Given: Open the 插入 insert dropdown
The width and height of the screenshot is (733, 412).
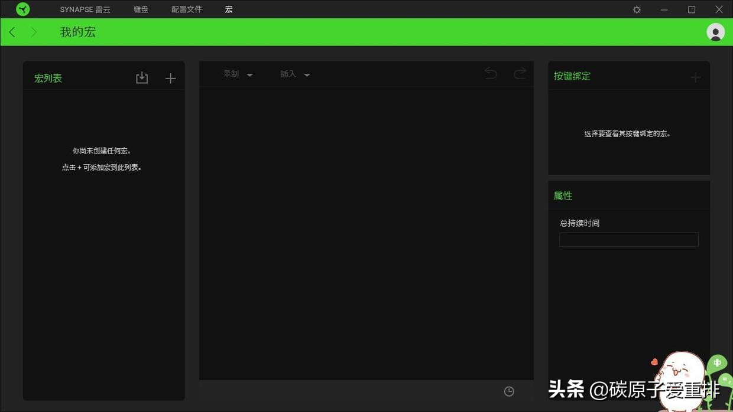Looking at the screenshot, I should tap(294, 74).
